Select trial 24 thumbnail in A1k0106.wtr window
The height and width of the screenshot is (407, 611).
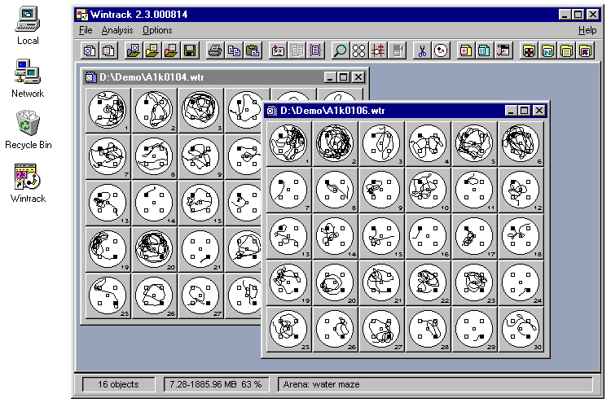[521, 282]
